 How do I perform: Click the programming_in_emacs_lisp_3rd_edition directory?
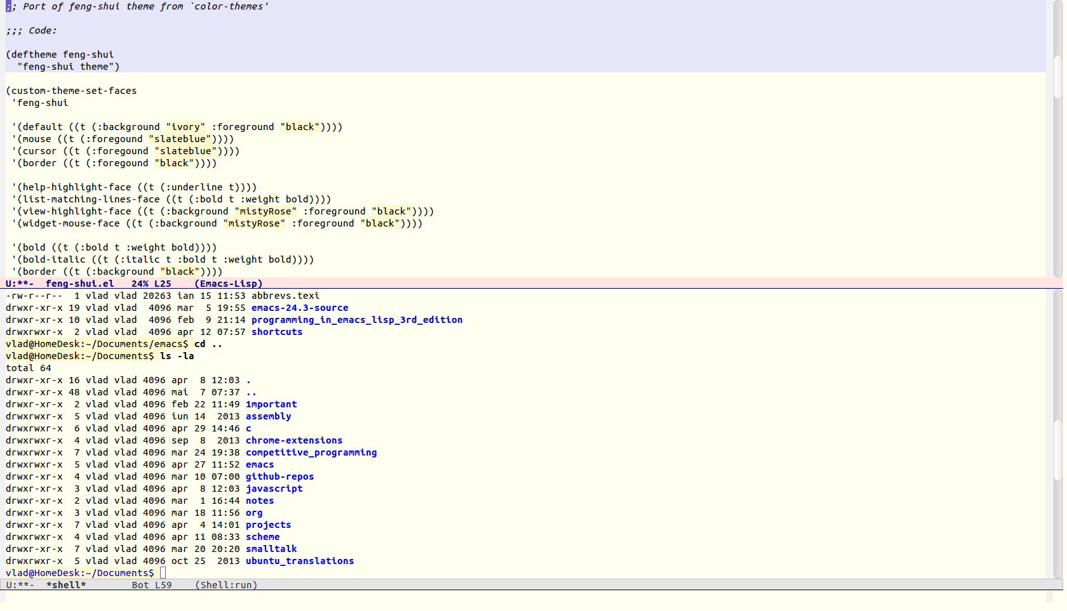(357, 320)
